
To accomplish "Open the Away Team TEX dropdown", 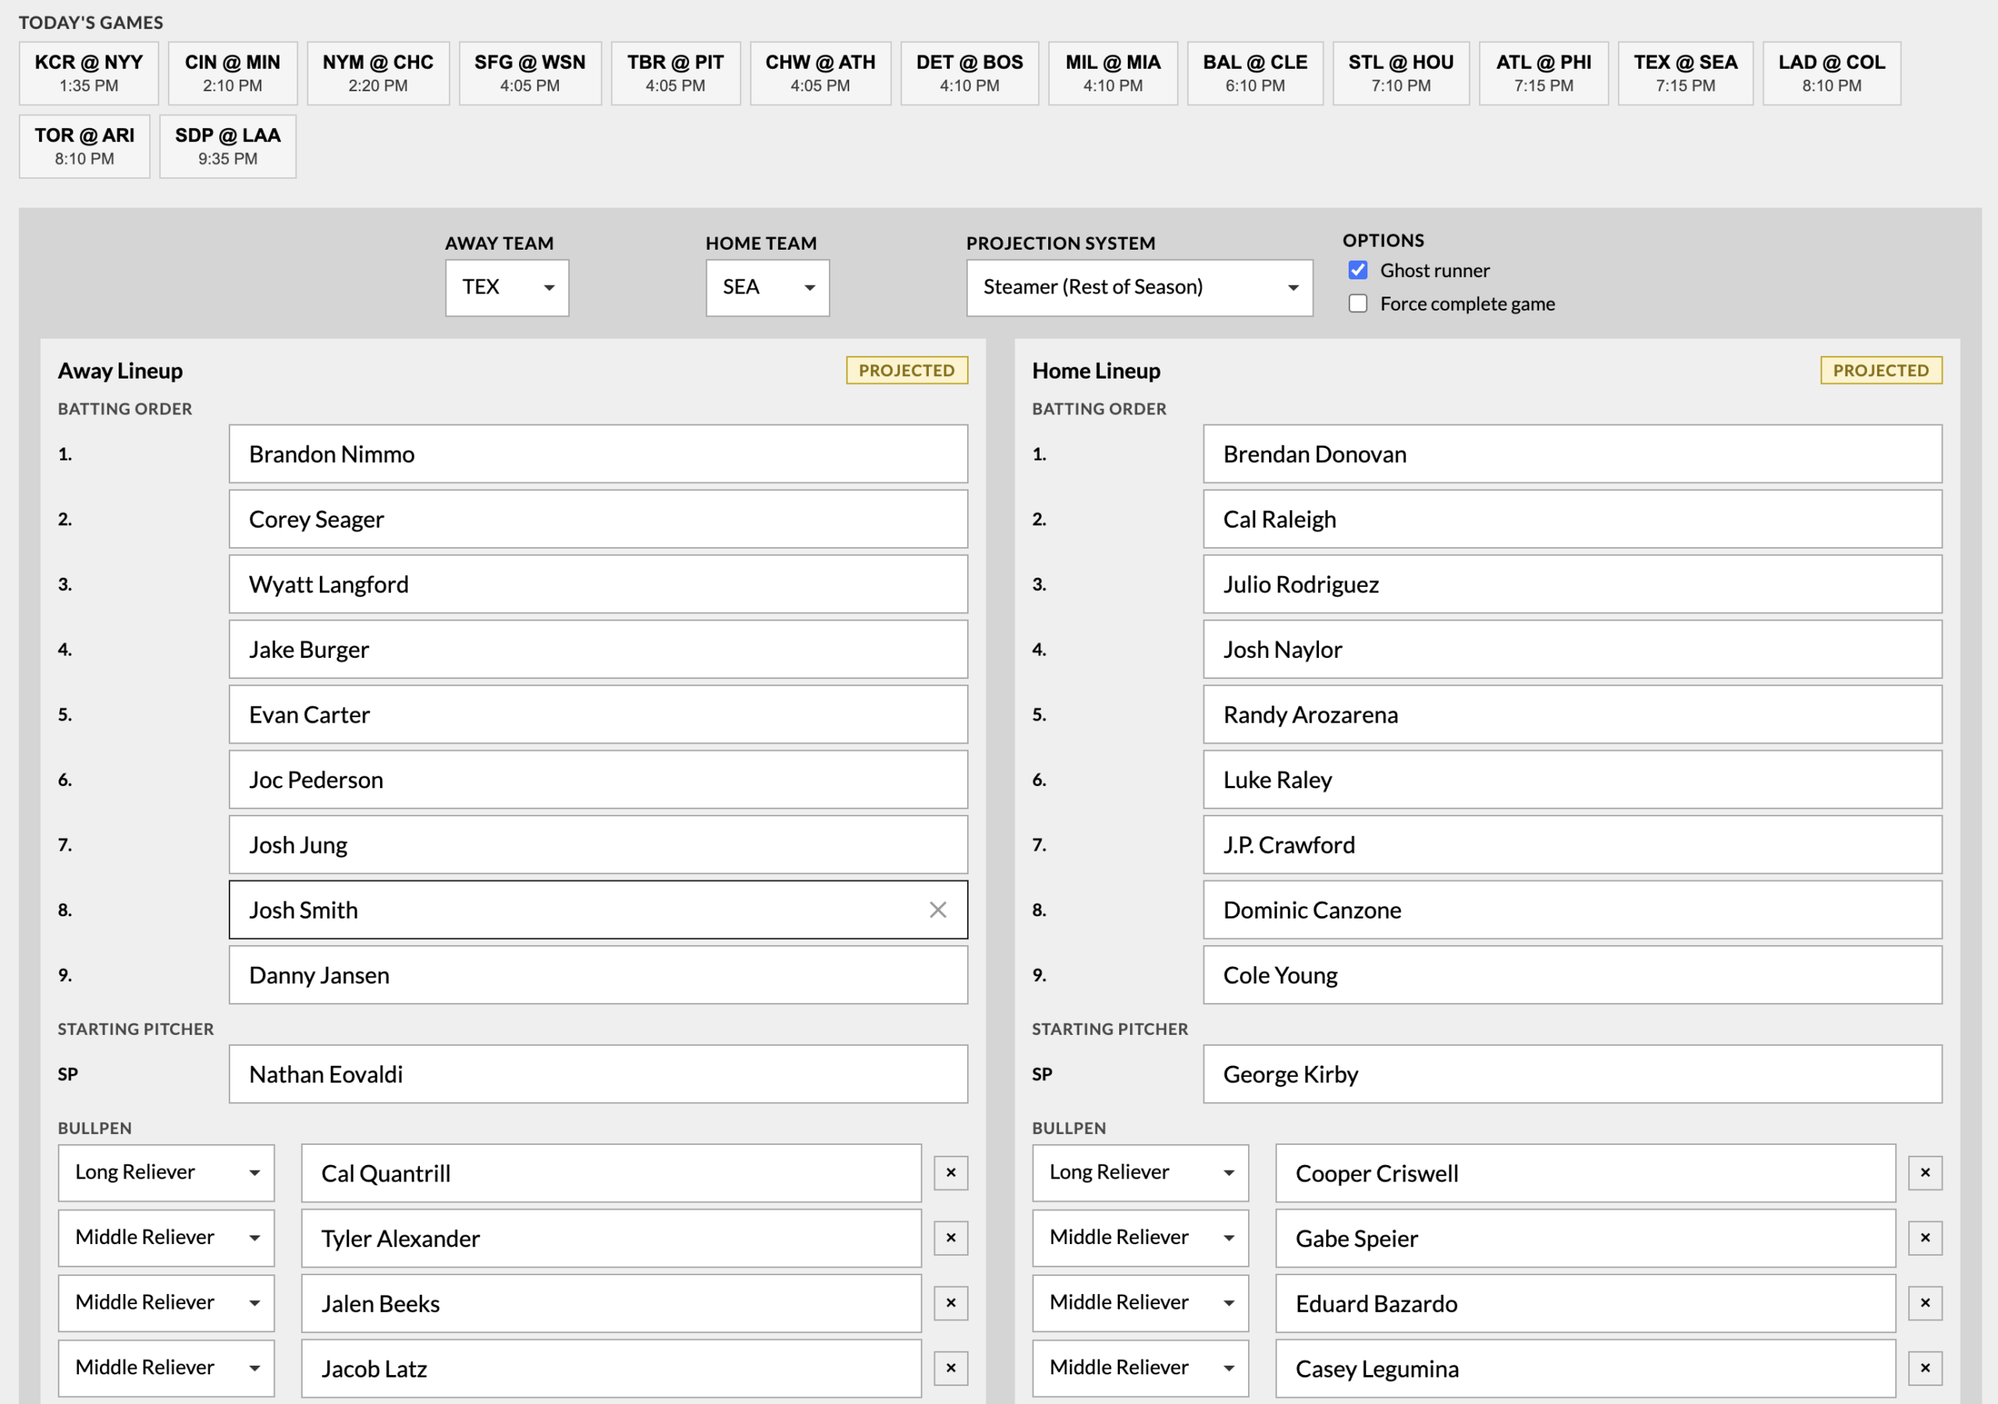I will click(507, 287).
